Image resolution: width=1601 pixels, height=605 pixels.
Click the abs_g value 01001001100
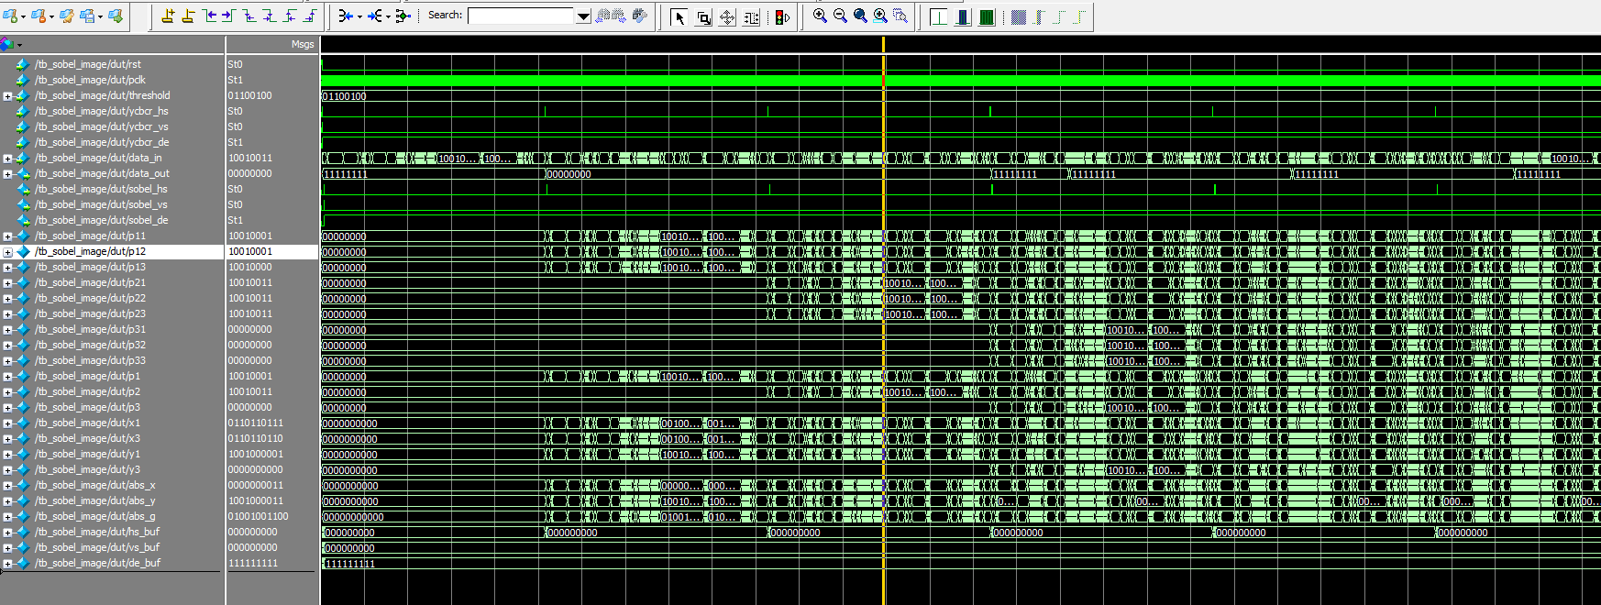point(258,516)
